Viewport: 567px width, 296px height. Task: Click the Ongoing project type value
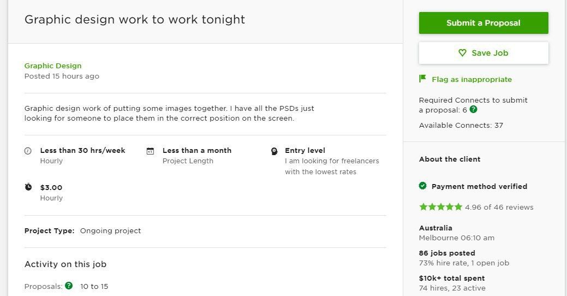pos(110,231)
